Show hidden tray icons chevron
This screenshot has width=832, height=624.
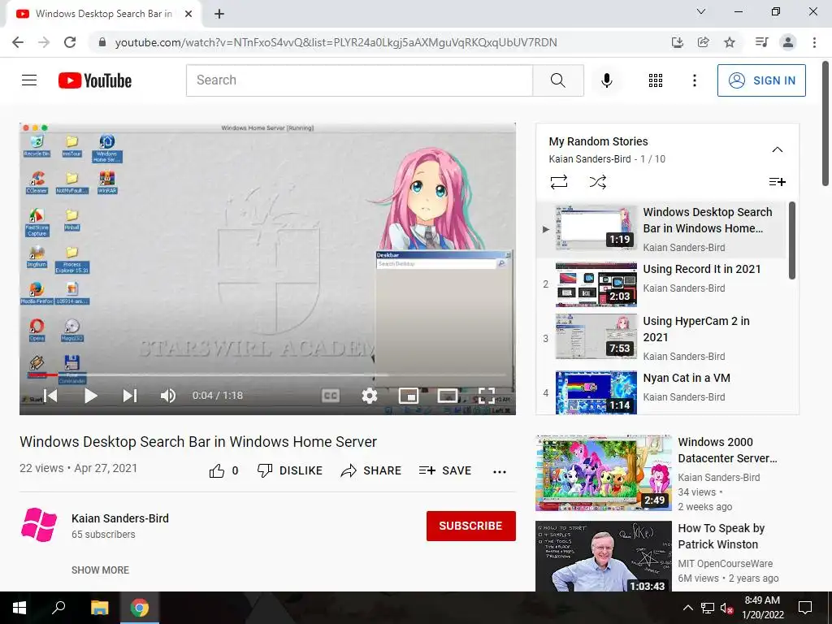tap(687, 608)
